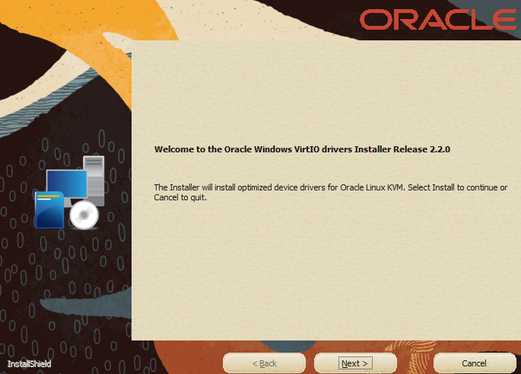Click the Oracle logo
521x374 pixels.
pyautogui.click(x=439, y=19)
